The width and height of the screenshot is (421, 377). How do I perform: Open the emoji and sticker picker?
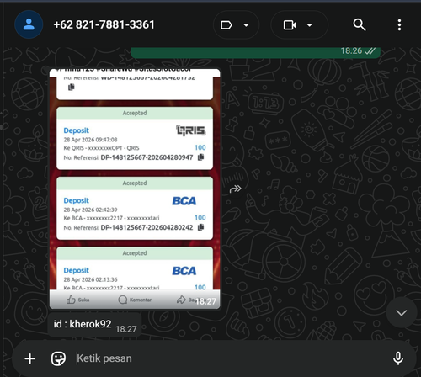tap(58, 358)
